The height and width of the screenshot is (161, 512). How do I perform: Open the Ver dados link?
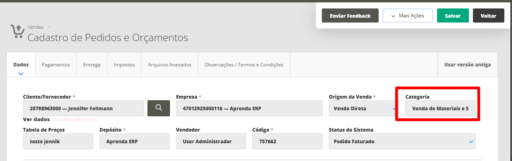pos(36,120)
